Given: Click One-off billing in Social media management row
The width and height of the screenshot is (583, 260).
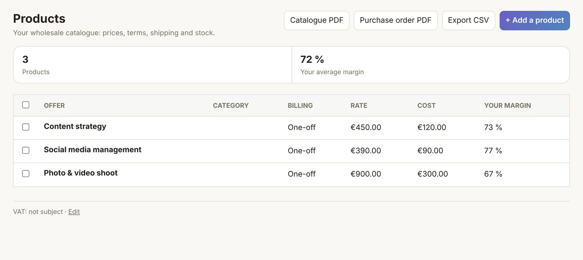Looking at the screenshot, I should (x=301, y=151).
